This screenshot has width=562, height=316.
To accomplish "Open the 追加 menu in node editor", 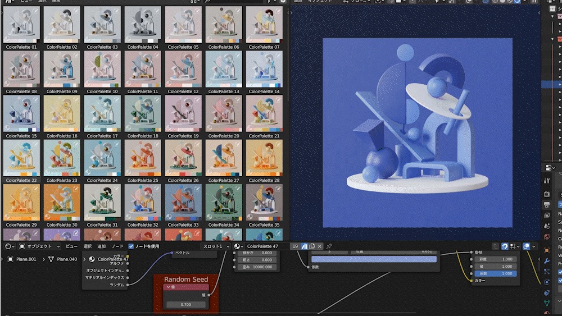I will 102,246.
